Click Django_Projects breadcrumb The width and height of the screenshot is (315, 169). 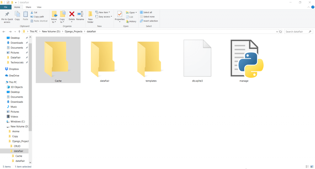pos(74,31)
